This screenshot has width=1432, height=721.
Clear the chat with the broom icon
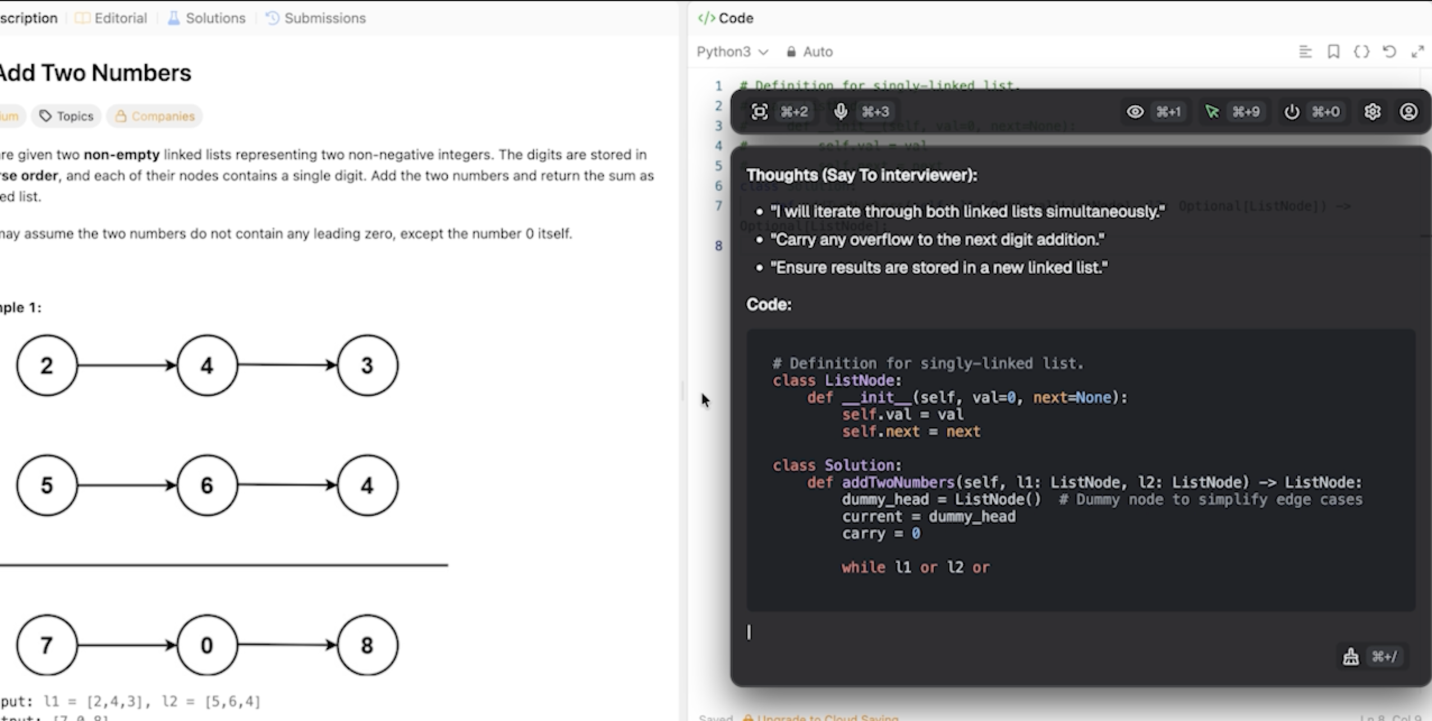pyautogui.click(x=1352, y=655)
